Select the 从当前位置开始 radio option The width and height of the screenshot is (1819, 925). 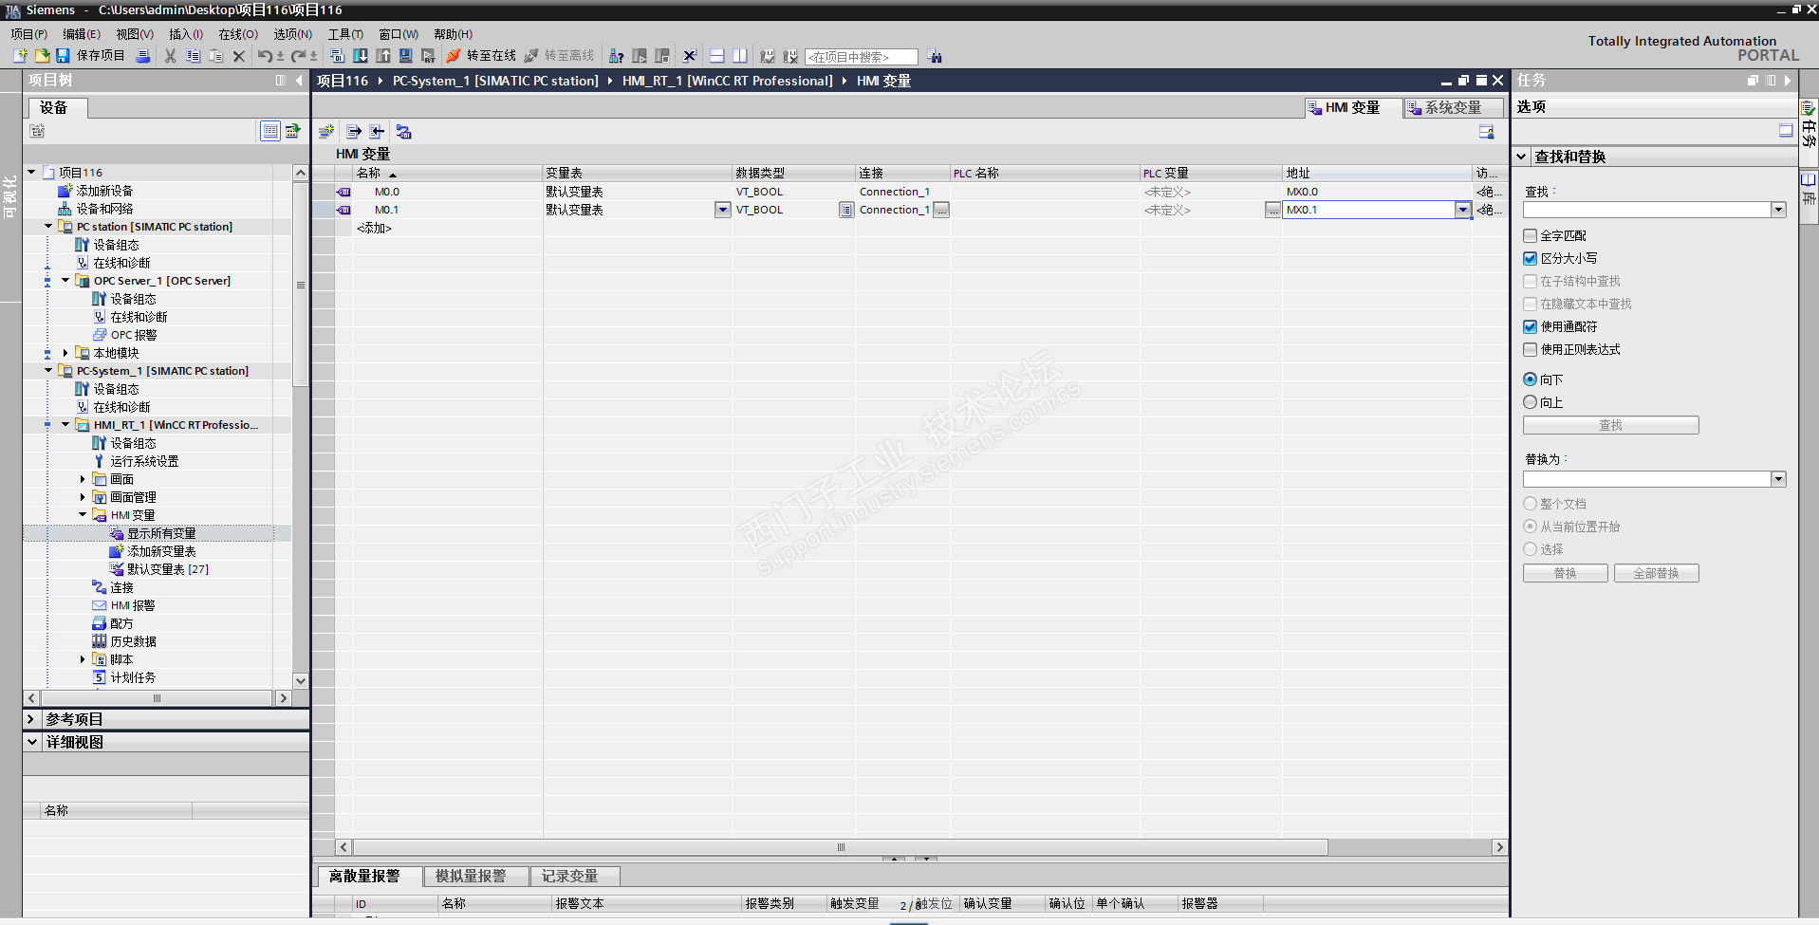point(1530,527)
